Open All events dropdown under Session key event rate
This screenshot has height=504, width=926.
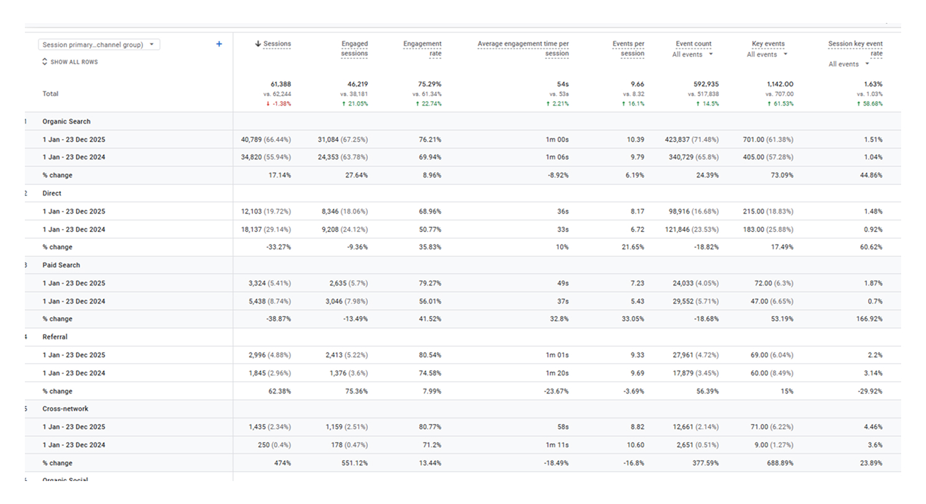click(848, 65)
